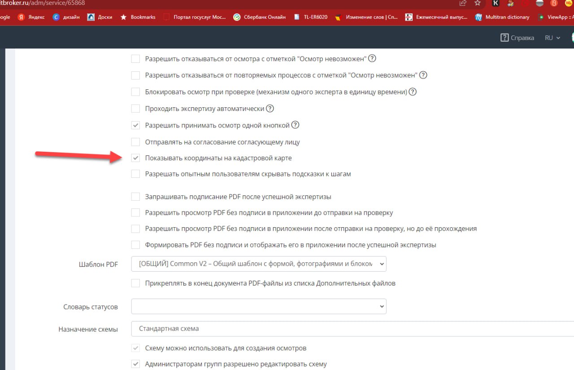Viewport: 574px width, 370px height.
Task: Open the grey striped circle extension
Action: (x=540, y=3)
